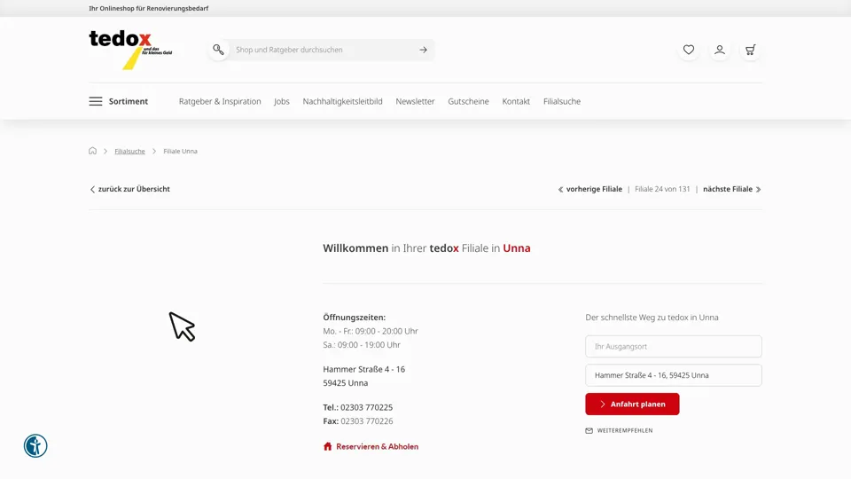Click the search magnifier icon
The height and width of the screenshot is (479, 851).
click(x=218, y=50)
